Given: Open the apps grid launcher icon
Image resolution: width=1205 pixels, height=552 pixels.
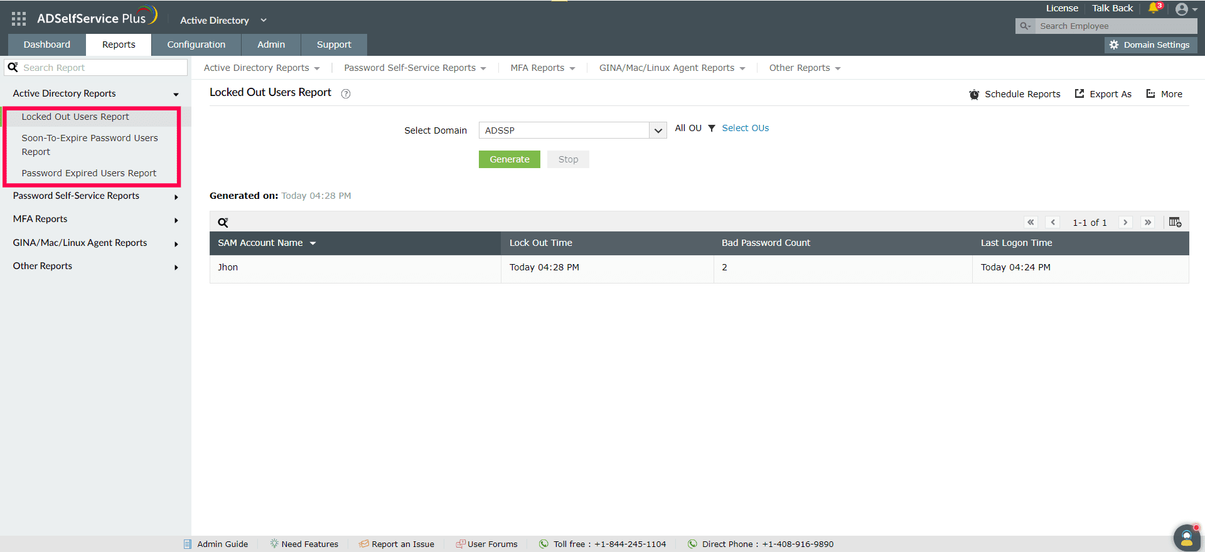Looking at the screenshot, I should [19, 19].
